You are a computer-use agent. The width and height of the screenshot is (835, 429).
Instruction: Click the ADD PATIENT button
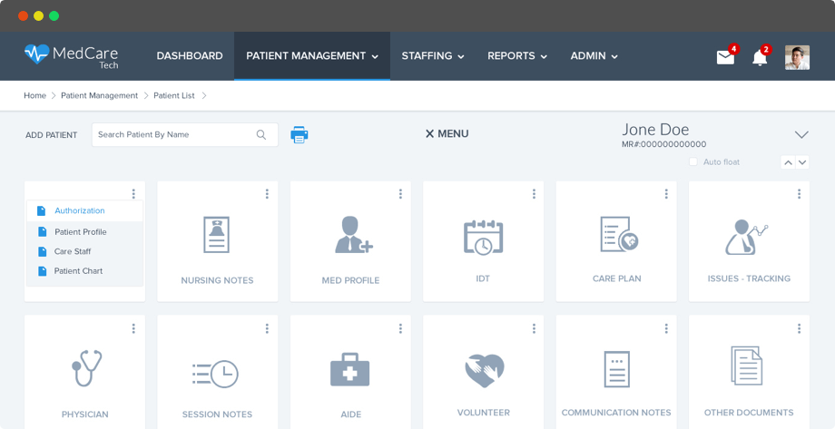coord(52,135)
